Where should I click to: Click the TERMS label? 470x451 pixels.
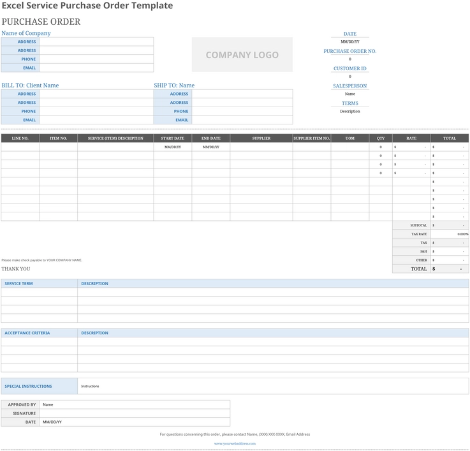(x=350, y=103)
